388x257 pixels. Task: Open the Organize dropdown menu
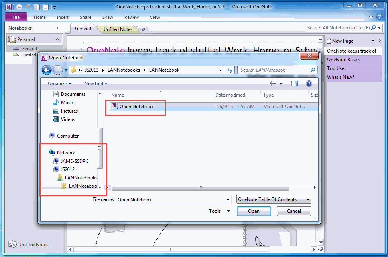(x=60, y=84)
